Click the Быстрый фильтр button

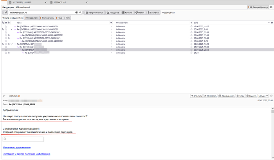coord(258,7)
